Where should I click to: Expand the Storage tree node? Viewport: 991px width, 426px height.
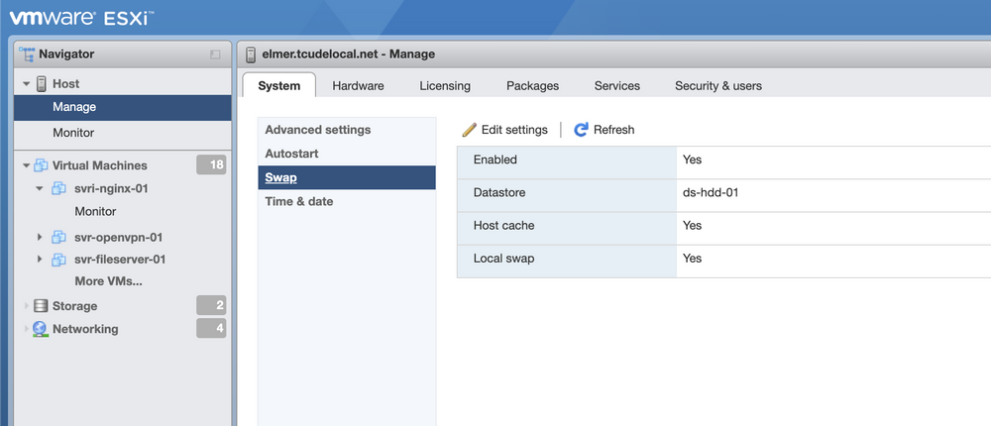click(x=27, y=306)
